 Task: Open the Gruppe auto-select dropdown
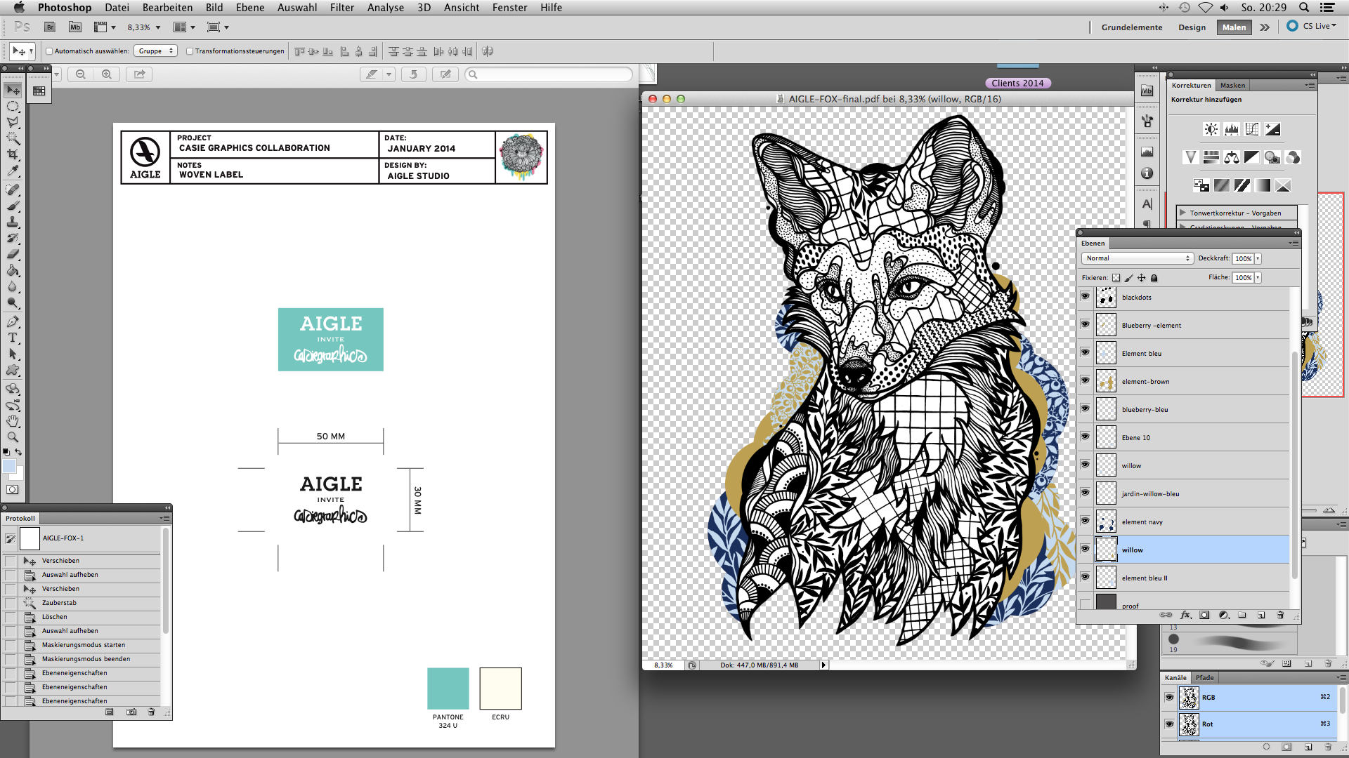tap(156, 51)
